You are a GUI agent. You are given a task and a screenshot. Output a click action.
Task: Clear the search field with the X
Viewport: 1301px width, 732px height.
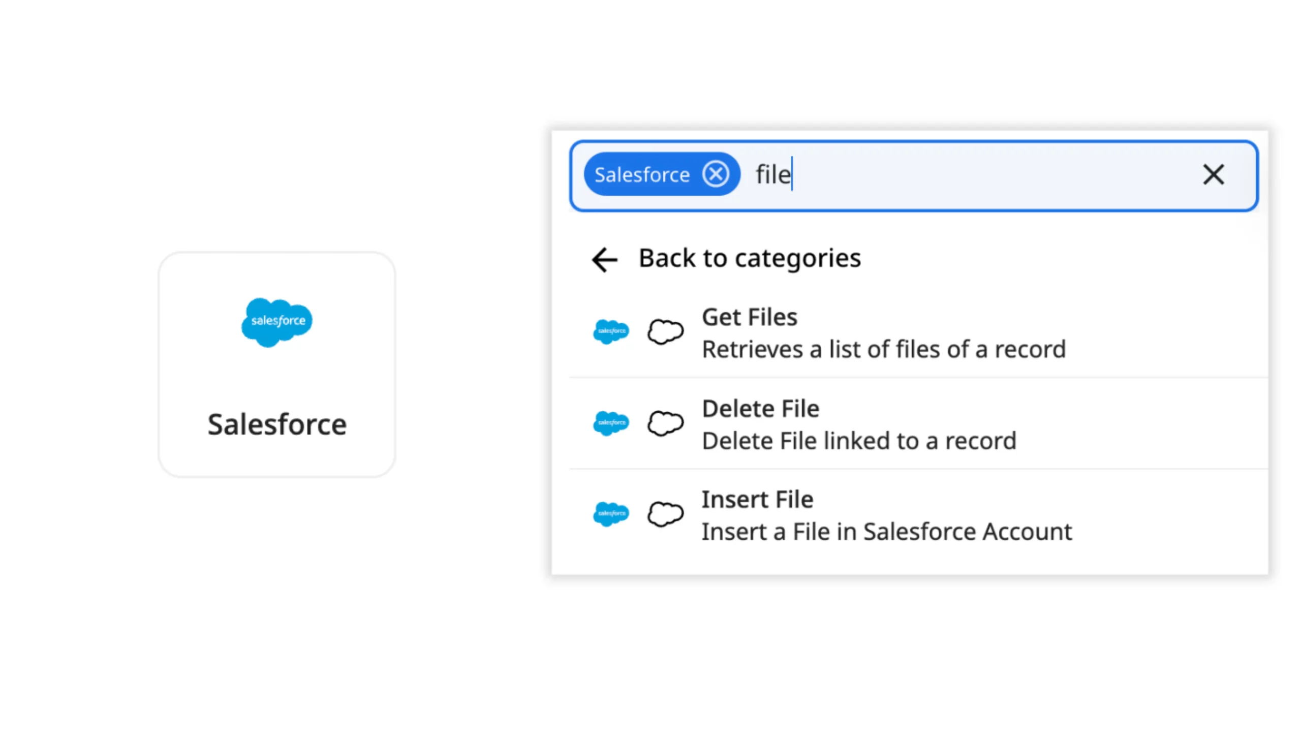(1213, 174)
